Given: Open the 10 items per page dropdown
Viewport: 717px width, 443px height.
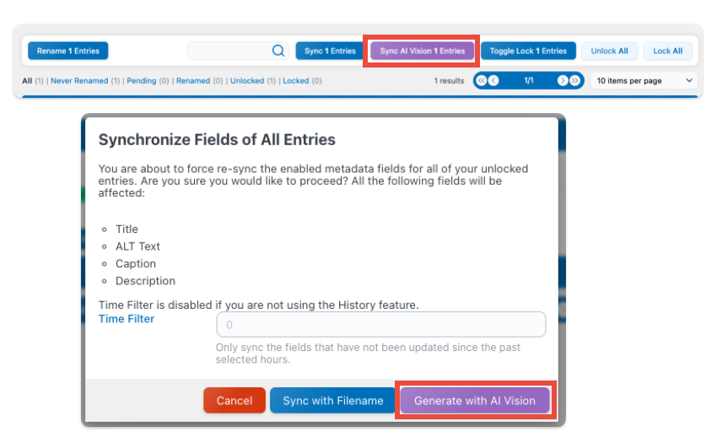Looking at the screenshot, I should (x=644, y=81).
